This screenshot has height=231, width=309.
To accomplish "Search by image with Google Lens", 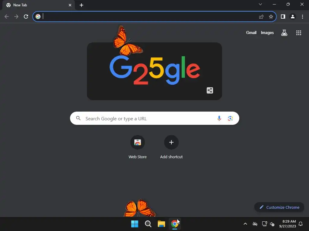I will pos(230,119).
